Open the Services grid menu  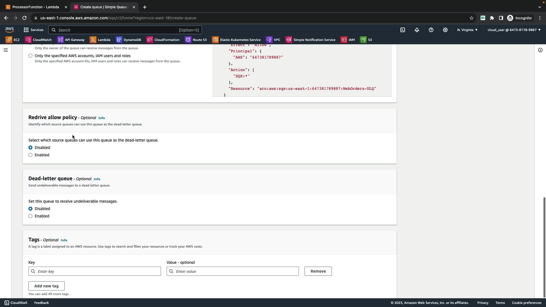tap(34, 30)
